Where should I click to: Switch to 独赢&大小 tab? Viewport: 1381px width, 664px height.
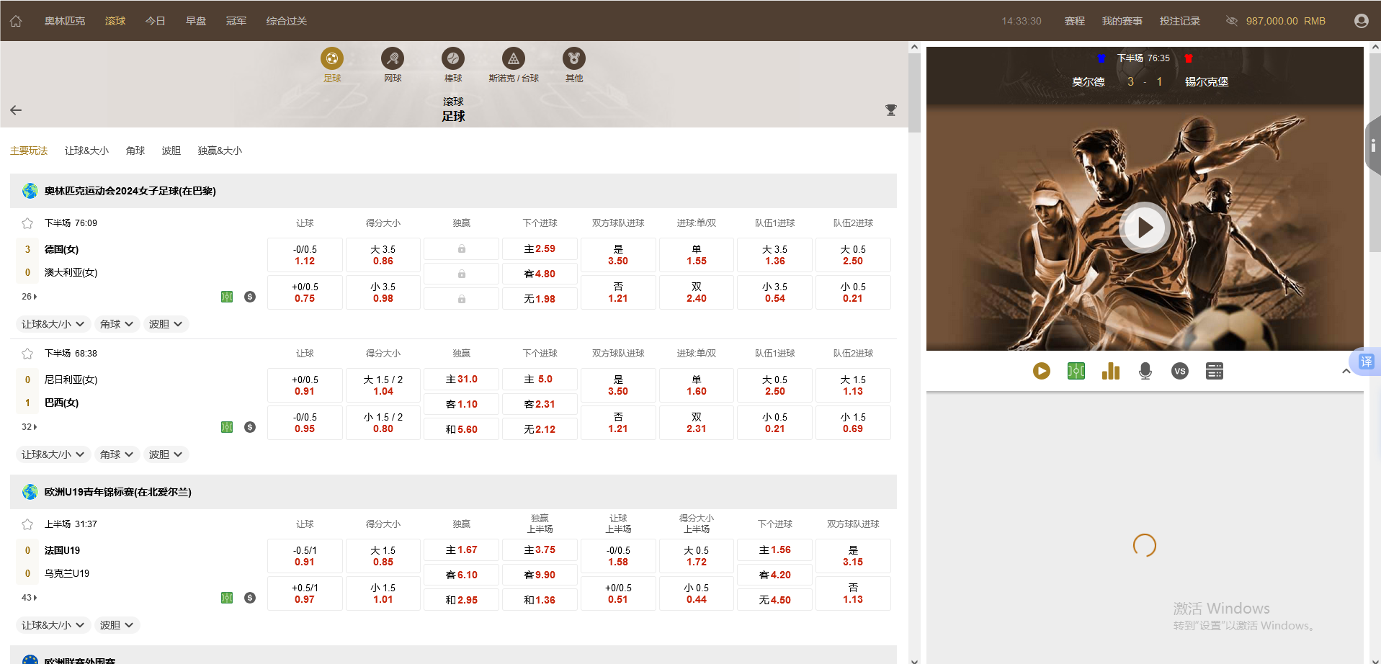(x=220, y=151)
